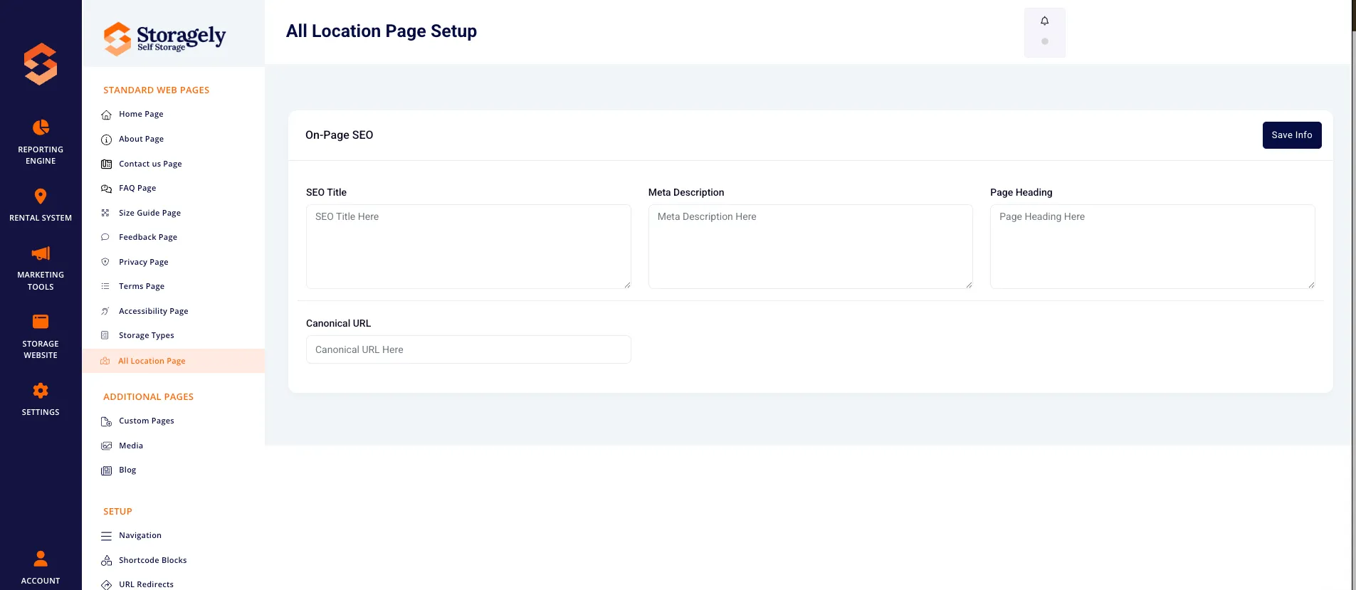Click the Rental System map pin icon
Image resolution: width=1356 pixels, height=590 pixels.
coord(41,196)
